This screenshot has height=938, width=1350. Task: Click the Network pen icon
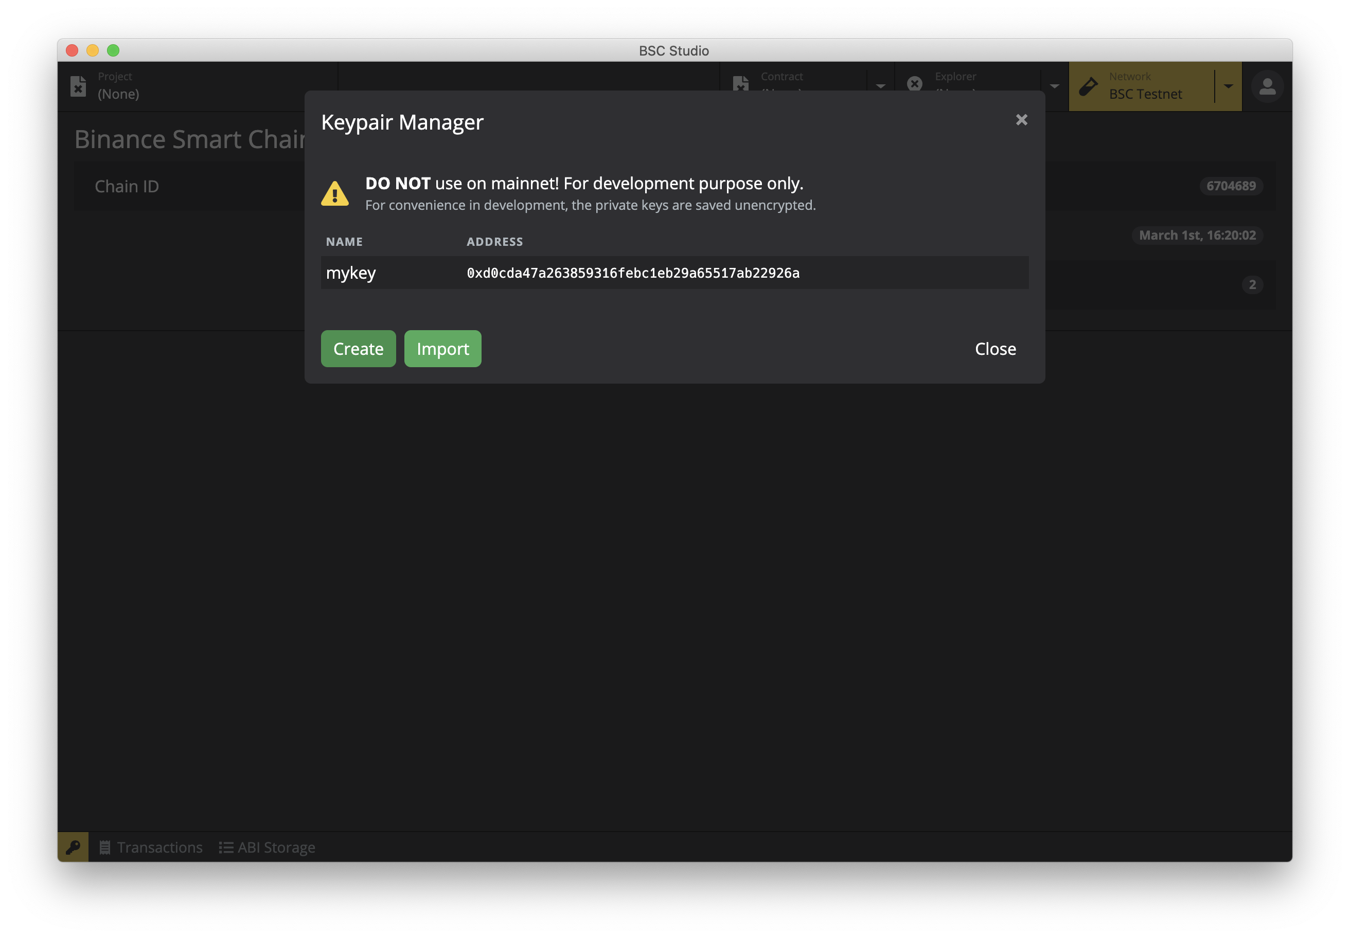click(1088, 86)
